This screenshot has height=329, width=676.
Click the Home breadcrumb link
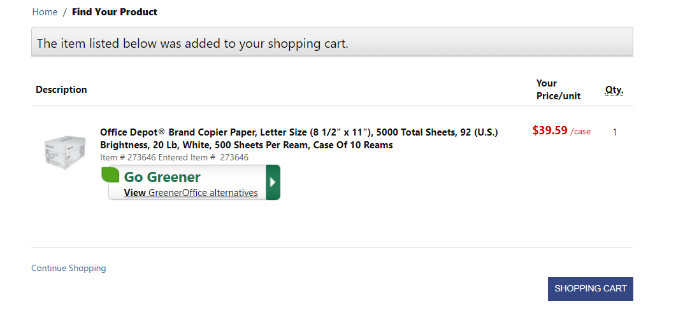[45, 12]
